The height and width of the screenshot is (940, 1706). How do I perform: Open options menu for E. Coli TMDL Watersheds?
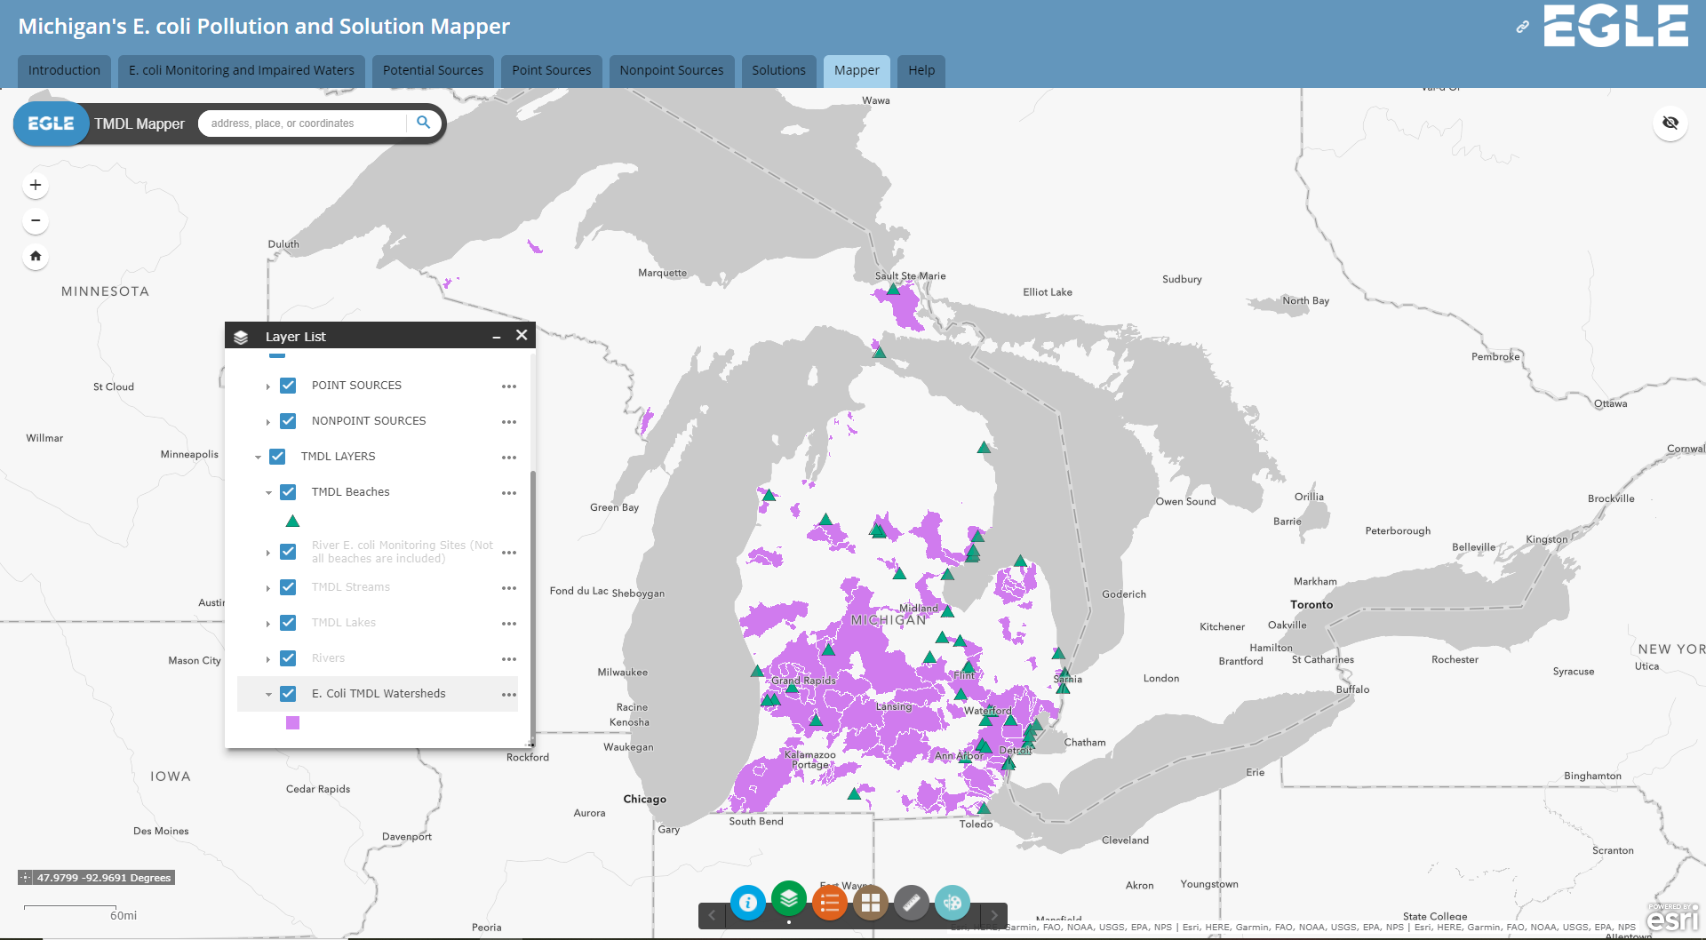tap(509, 694)
